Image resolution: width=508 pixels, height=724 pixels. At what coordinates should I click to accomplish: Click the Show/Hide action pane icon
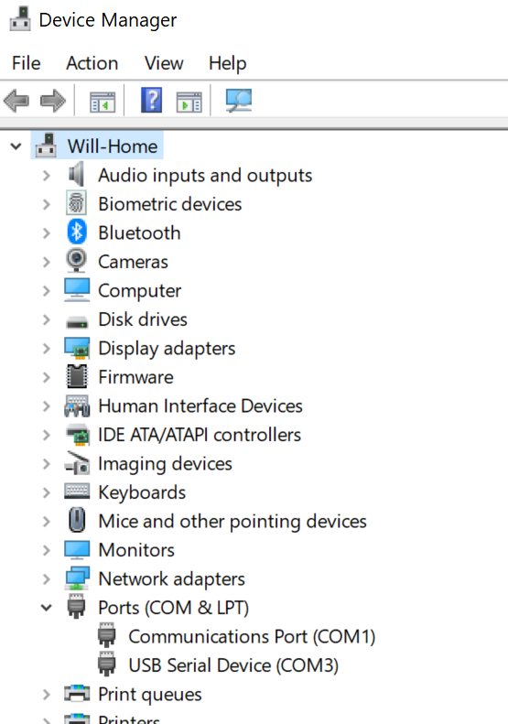point(189,102)
